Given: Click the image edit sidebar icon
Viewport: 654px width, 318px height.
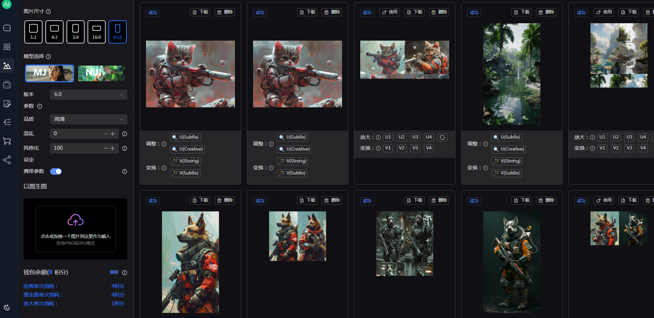Looking at the screenshot, I should [7, 103].
